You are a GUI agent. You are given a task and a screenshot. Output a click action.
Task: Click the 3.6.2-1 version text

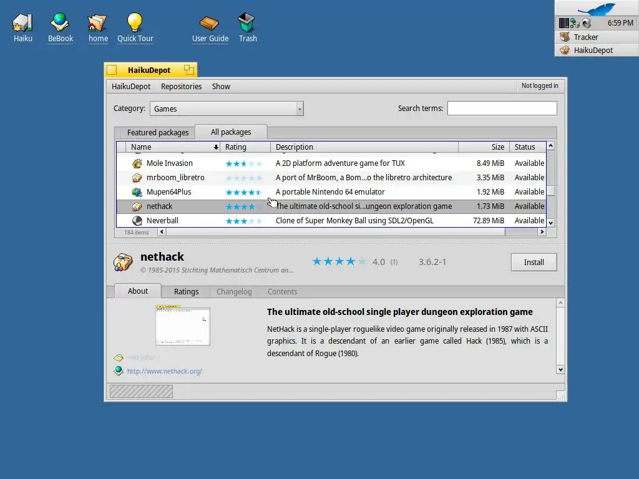[432, 262]
